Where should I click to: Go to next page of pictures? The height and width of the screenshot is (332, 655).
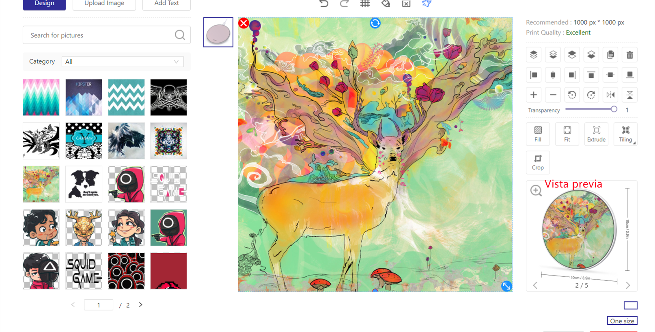pos(141,305)
